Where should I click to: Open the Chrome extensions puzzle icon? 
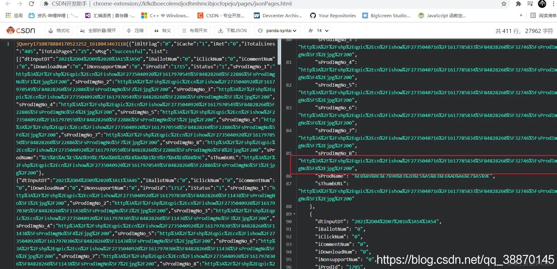tap(518, 4)
